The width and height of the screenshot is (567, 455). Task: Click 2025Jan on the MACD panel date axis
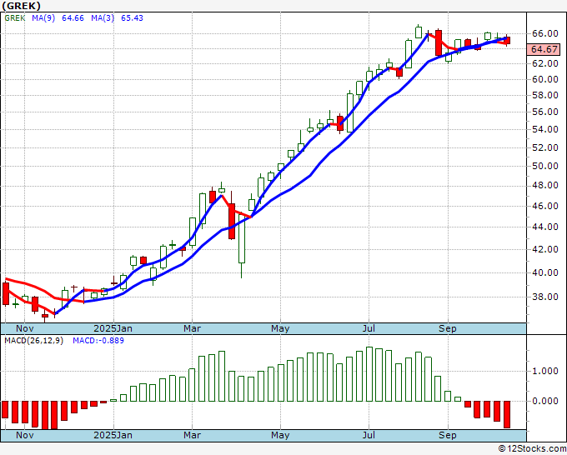pos(113,435)
